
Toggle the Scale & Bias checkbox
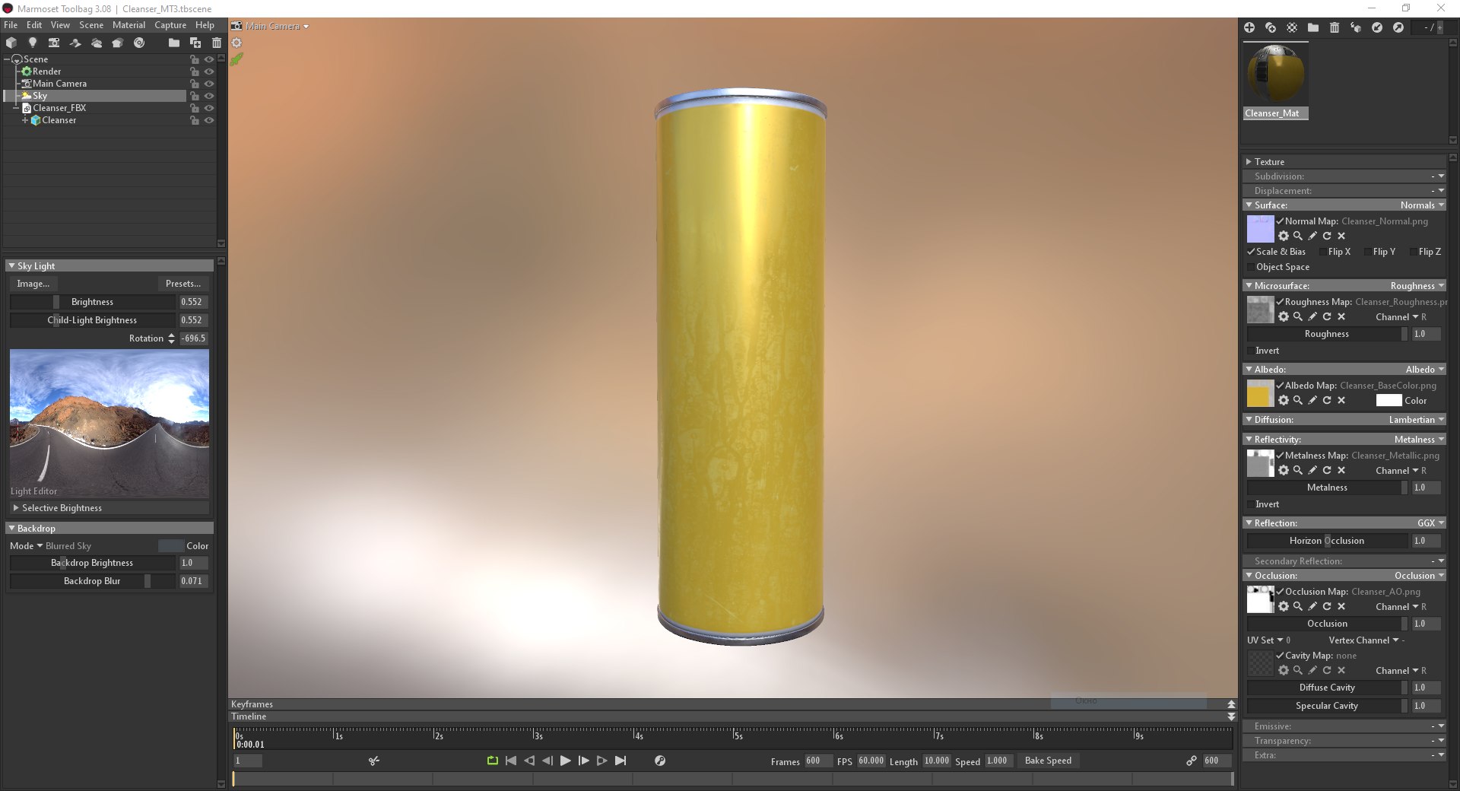coord(1251,252)
